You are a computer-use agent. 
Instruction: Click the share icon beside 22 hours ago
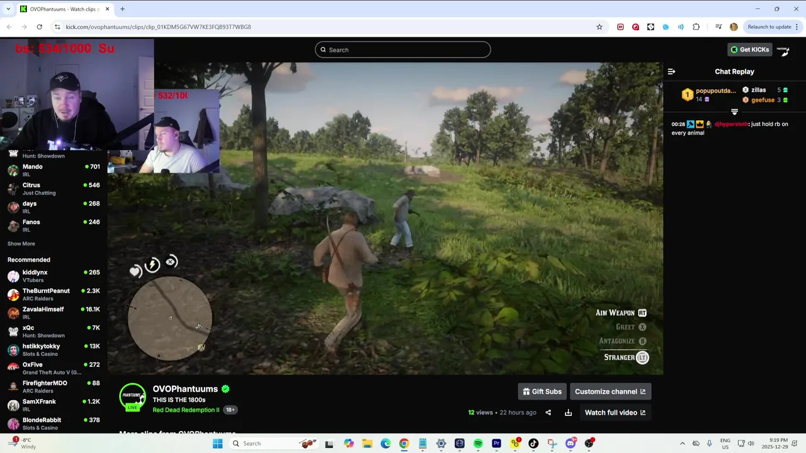(x=548, y=413)
